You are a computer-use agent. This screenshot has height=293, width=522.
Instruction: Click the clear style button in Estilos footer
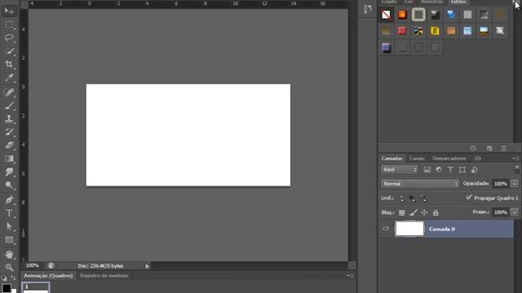point(473,148)
